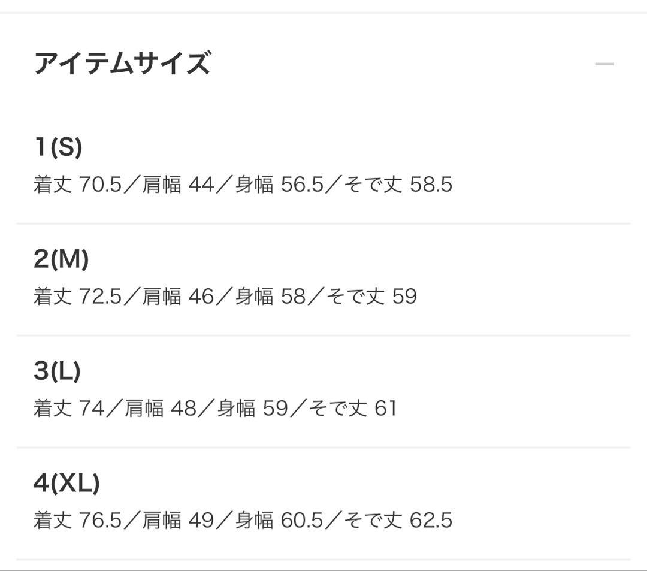647x571 pixels.
Task: Click 肩幅 46 in the M row
Action: tap(178, 297)
